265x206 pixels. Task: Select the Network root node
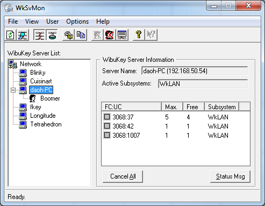pos(31,64)
